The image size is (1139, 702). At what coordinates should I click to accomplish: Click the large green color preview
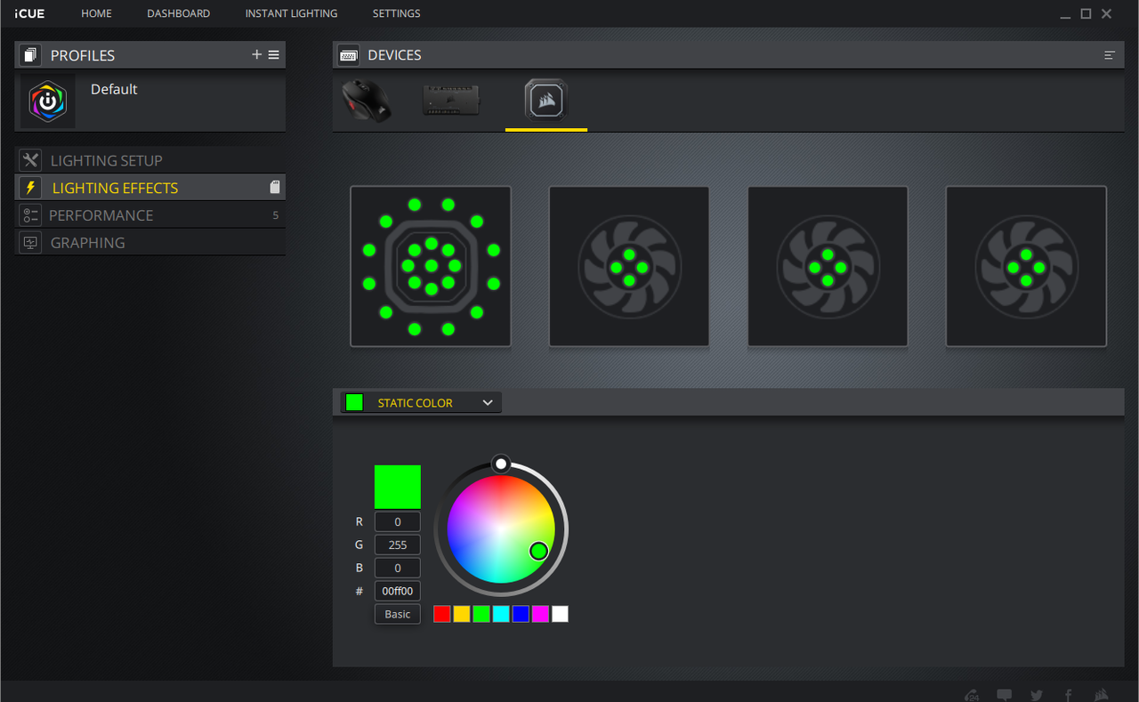tap(398, 487)
